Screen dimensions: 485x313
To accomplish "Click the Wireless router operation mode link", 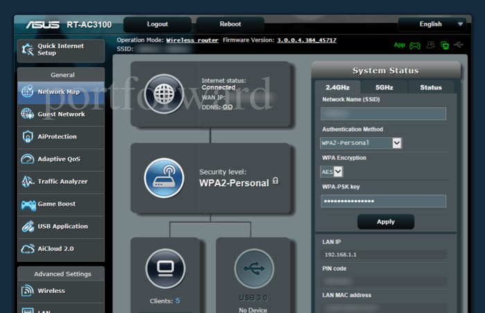I will point(192,40).
